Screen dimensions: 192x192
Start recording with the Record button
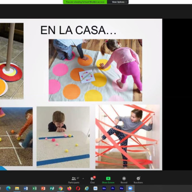pyautogui.click(x=124, y=180)
